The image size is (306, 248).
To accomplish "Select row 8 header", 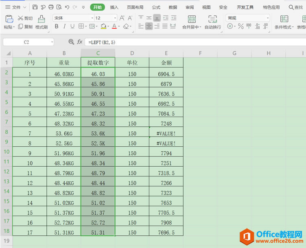I will tap(7, 132).
